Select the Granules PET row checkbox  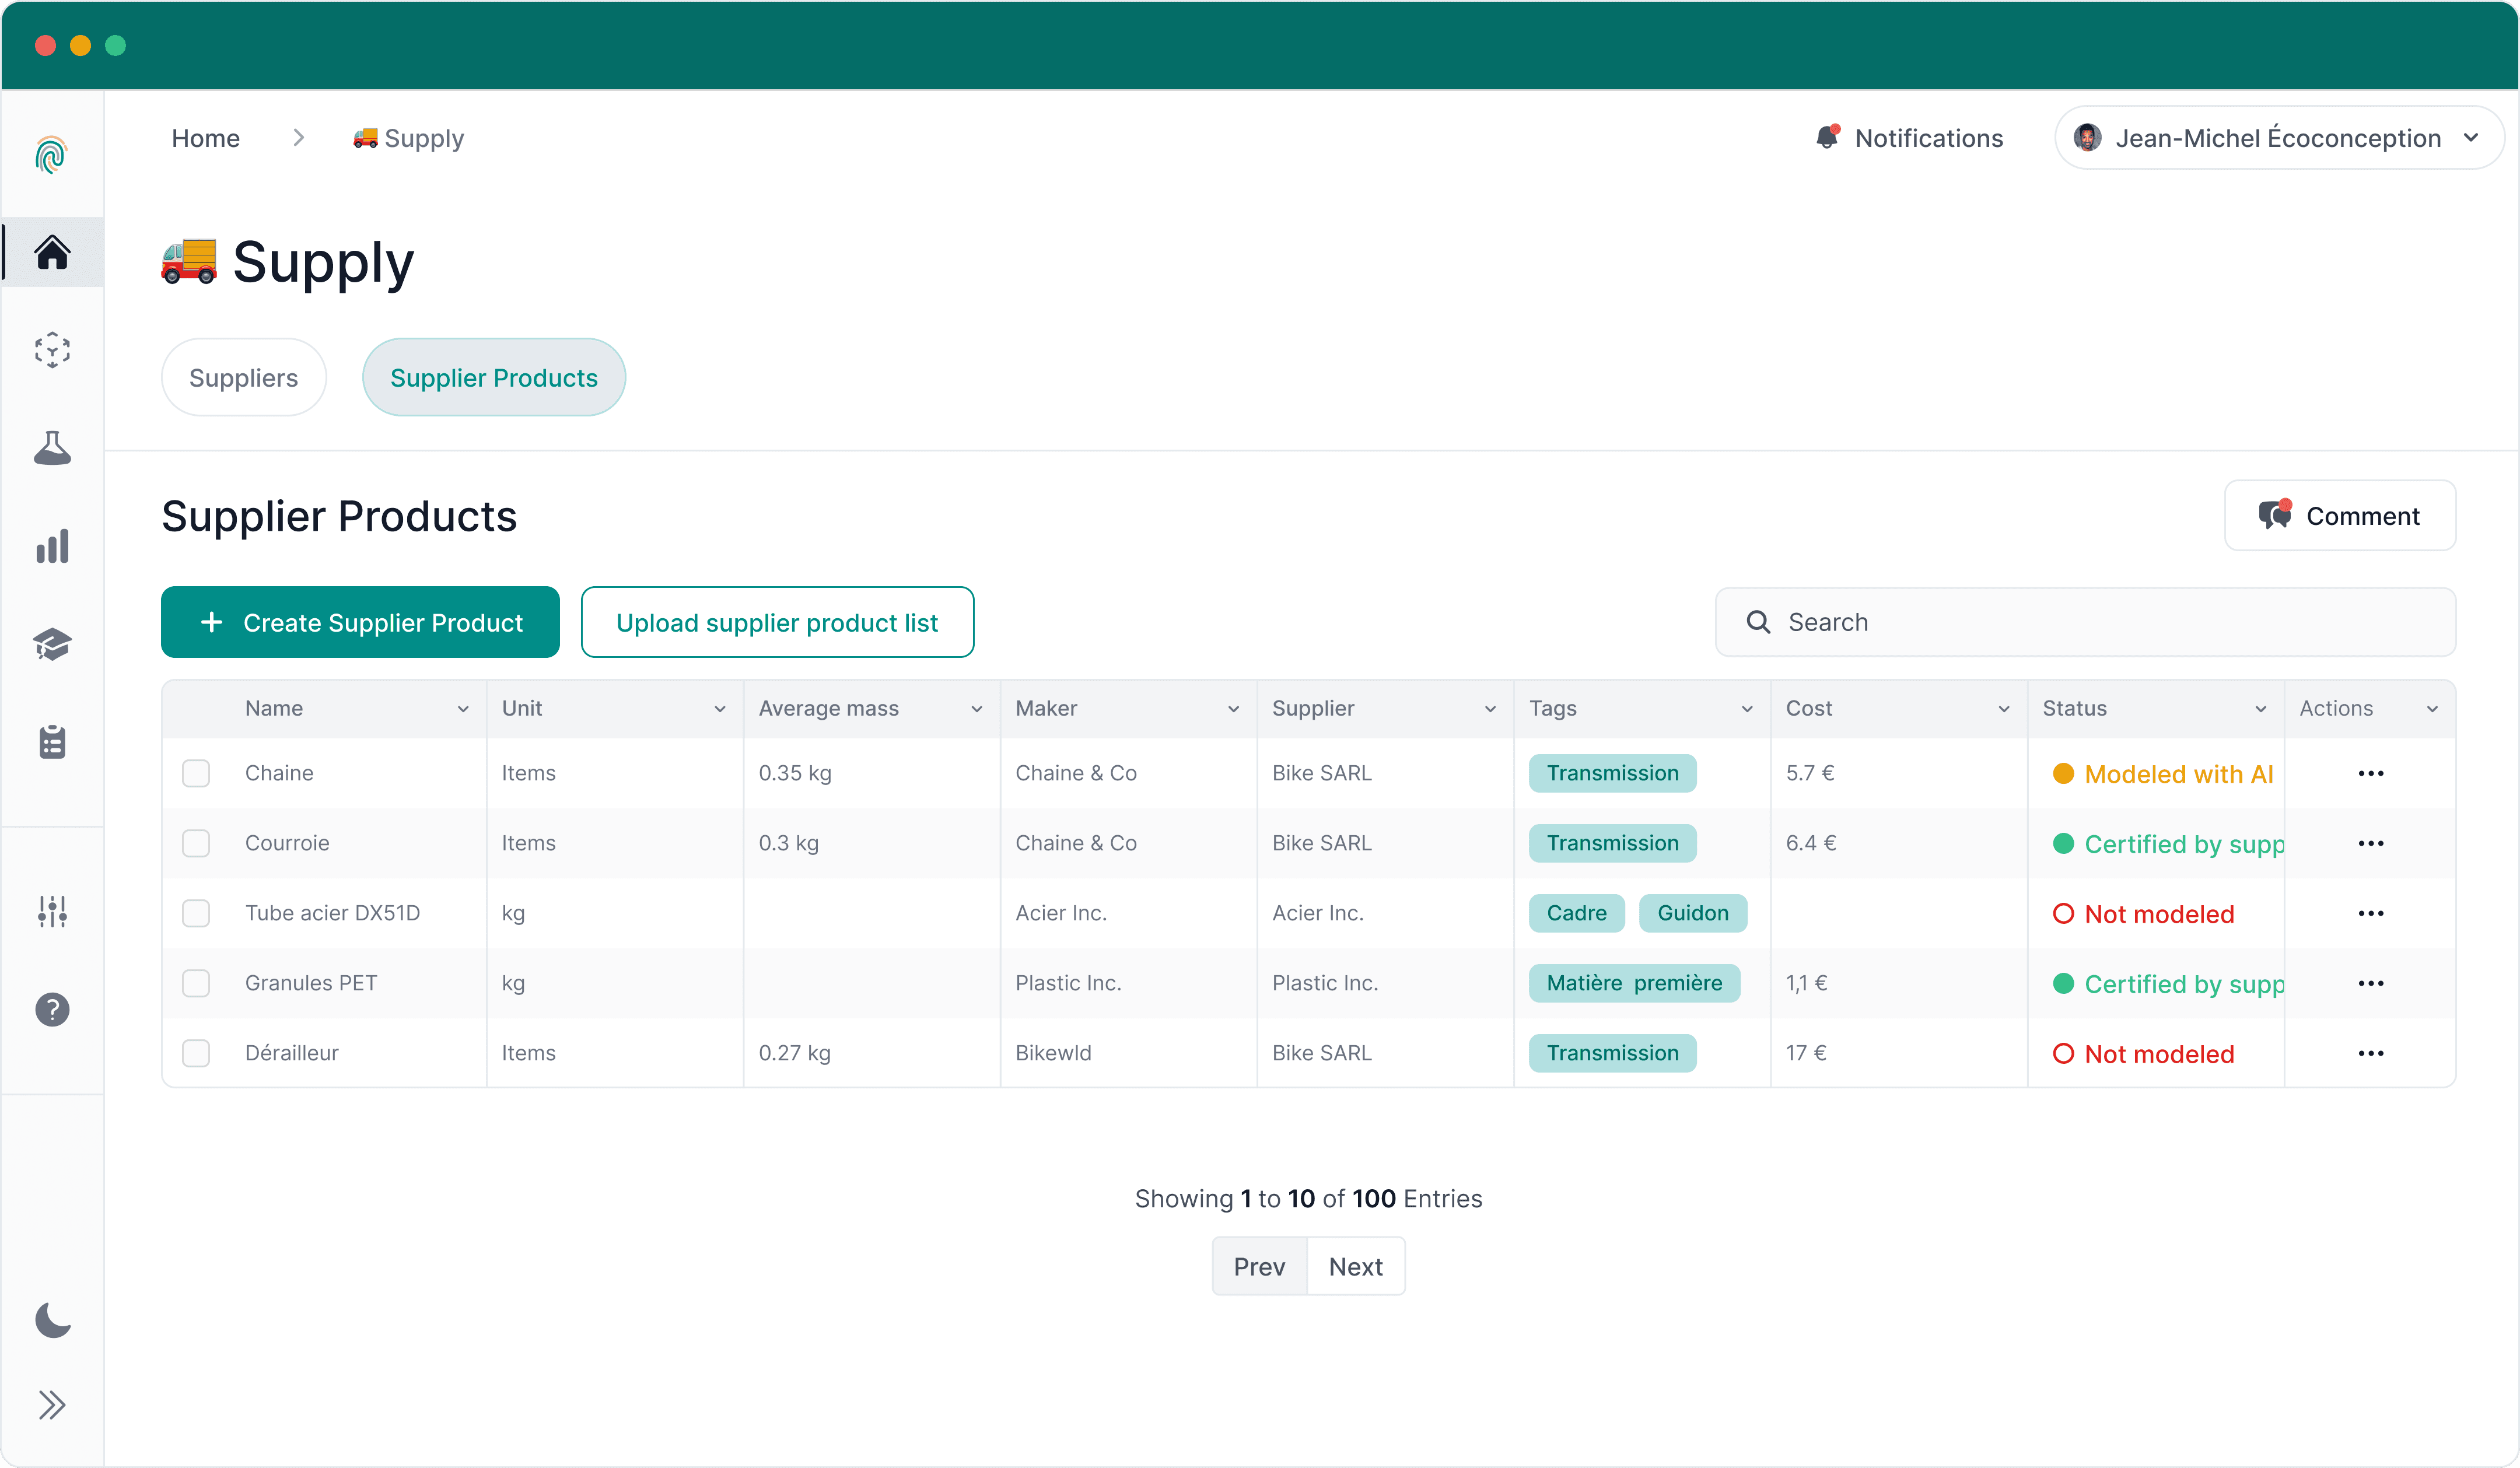click(196, 983)
